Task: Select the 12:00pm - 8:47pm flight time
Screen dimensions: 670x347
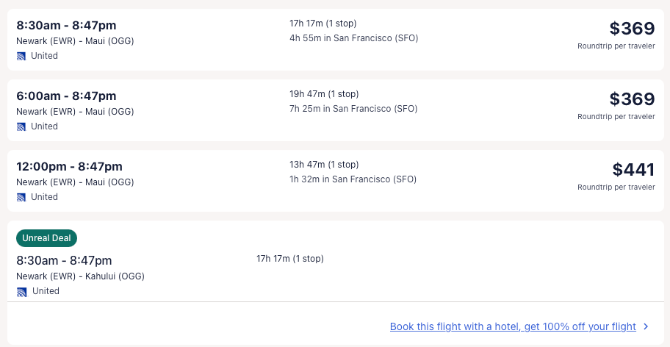Action: (69, 166)
